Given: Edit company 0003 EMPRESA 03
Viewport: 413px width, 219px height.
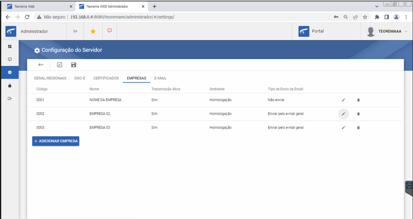Looking at the screenshot, I should 344,128.
